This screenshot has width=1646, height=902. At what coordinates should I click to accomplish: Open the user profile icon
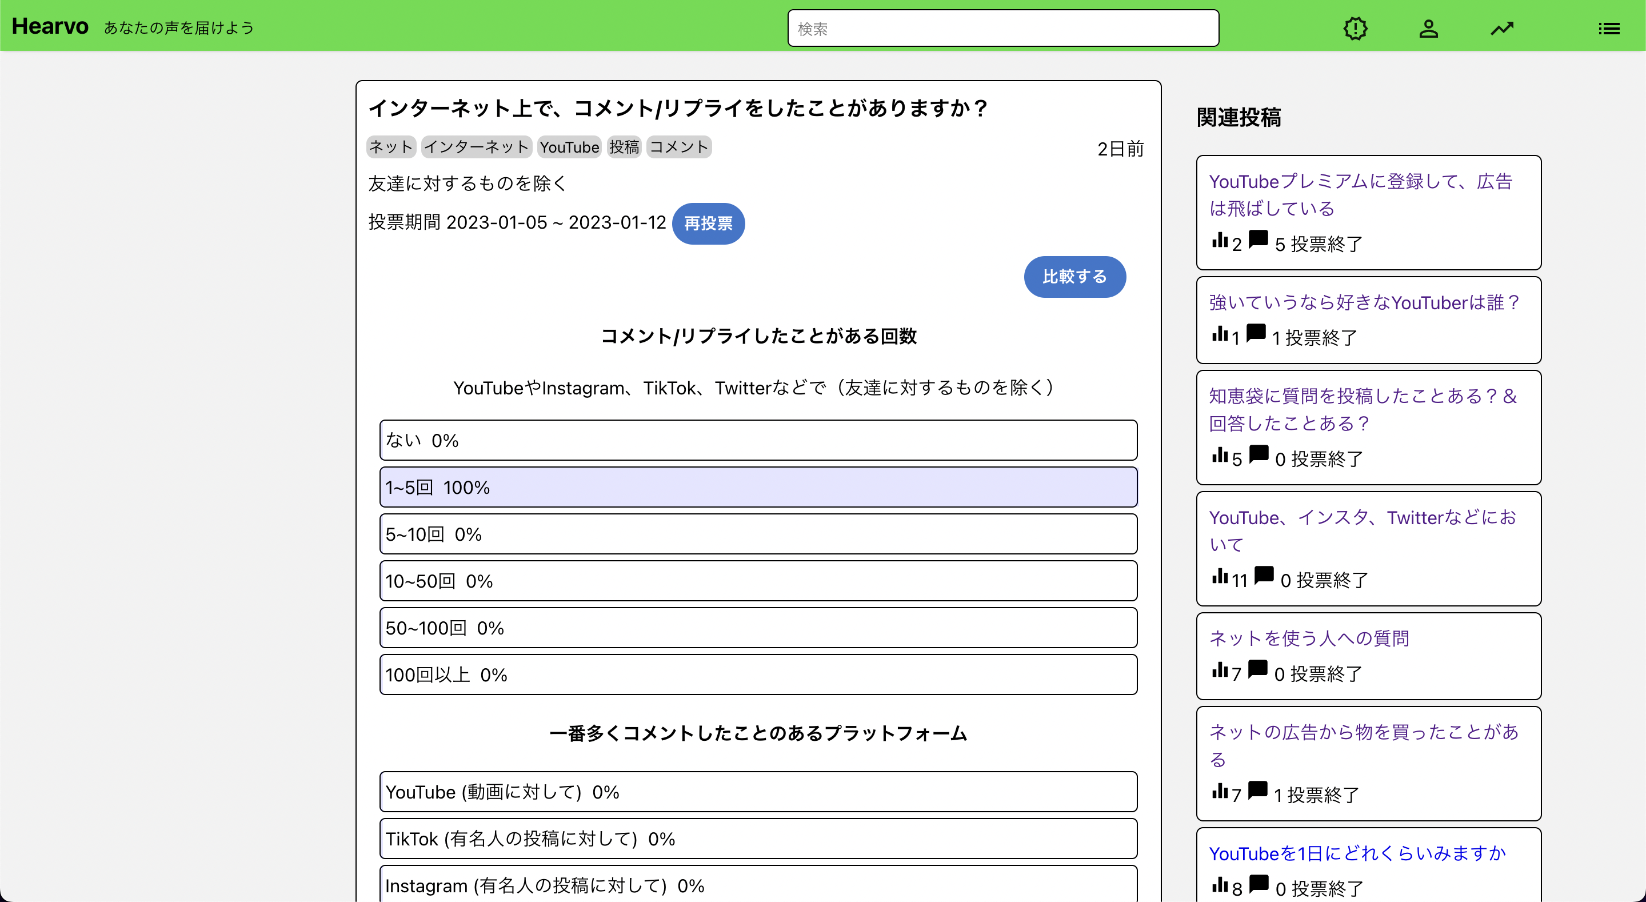tap(1429, 29)
